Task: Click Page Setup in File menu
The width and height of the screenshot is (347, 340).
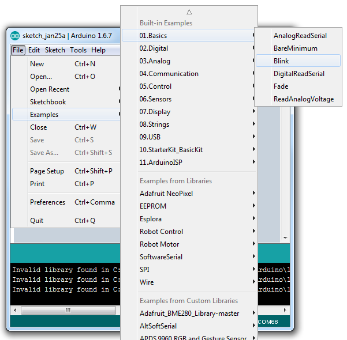Action: [x=66, y=171]
